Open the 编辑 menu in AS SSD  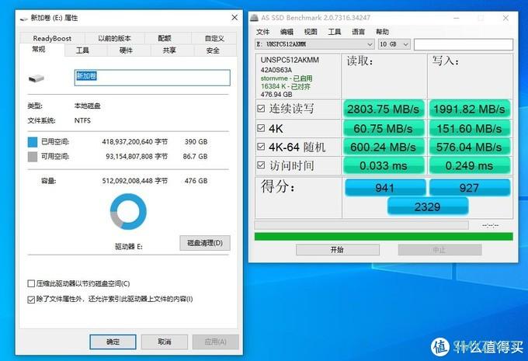(x=287, y=32)
